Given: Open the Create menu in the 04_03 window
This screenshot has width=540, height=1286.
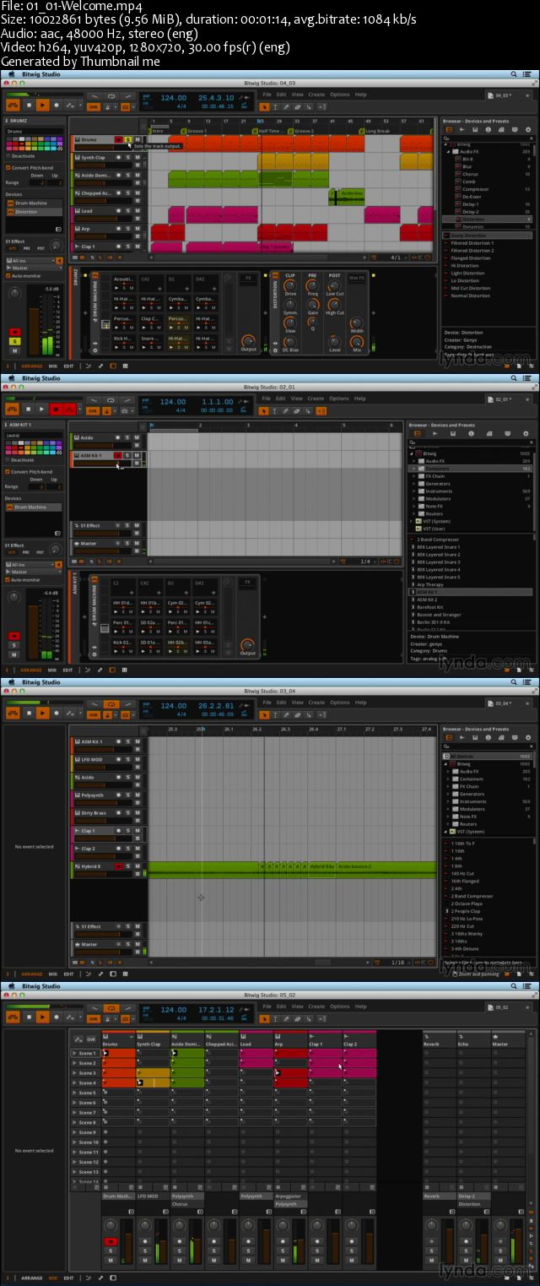Looking at the screenshot, I should pyautogui.click(x=316, y=94).
